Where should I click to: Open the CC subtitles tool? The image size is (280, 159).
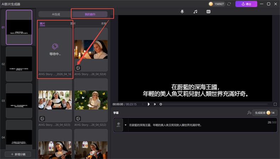pos(208,12)
